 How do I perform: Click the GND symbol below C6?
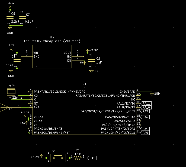10,28
